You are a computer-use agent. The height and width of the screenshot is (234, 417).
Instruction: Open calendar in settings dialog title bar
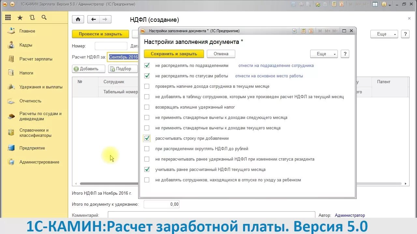point(311,31)
